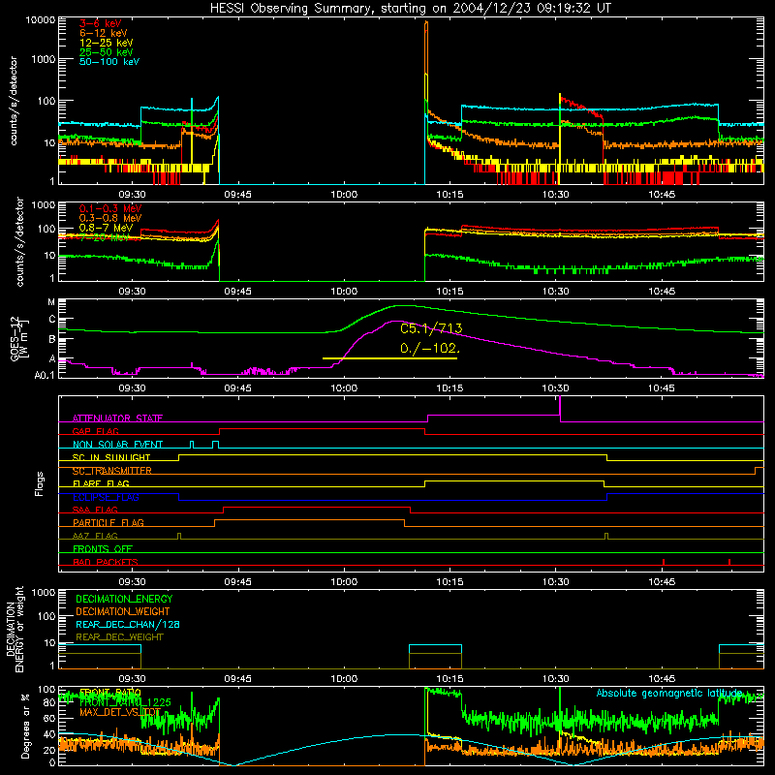Click the Degrees or % axis label
Screen dimensions: 775x775
(x=25, y=726)
